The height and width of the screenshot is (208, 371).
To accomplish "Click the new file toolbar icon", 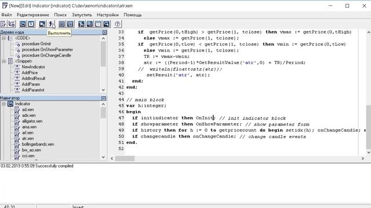I will (3, 24).
